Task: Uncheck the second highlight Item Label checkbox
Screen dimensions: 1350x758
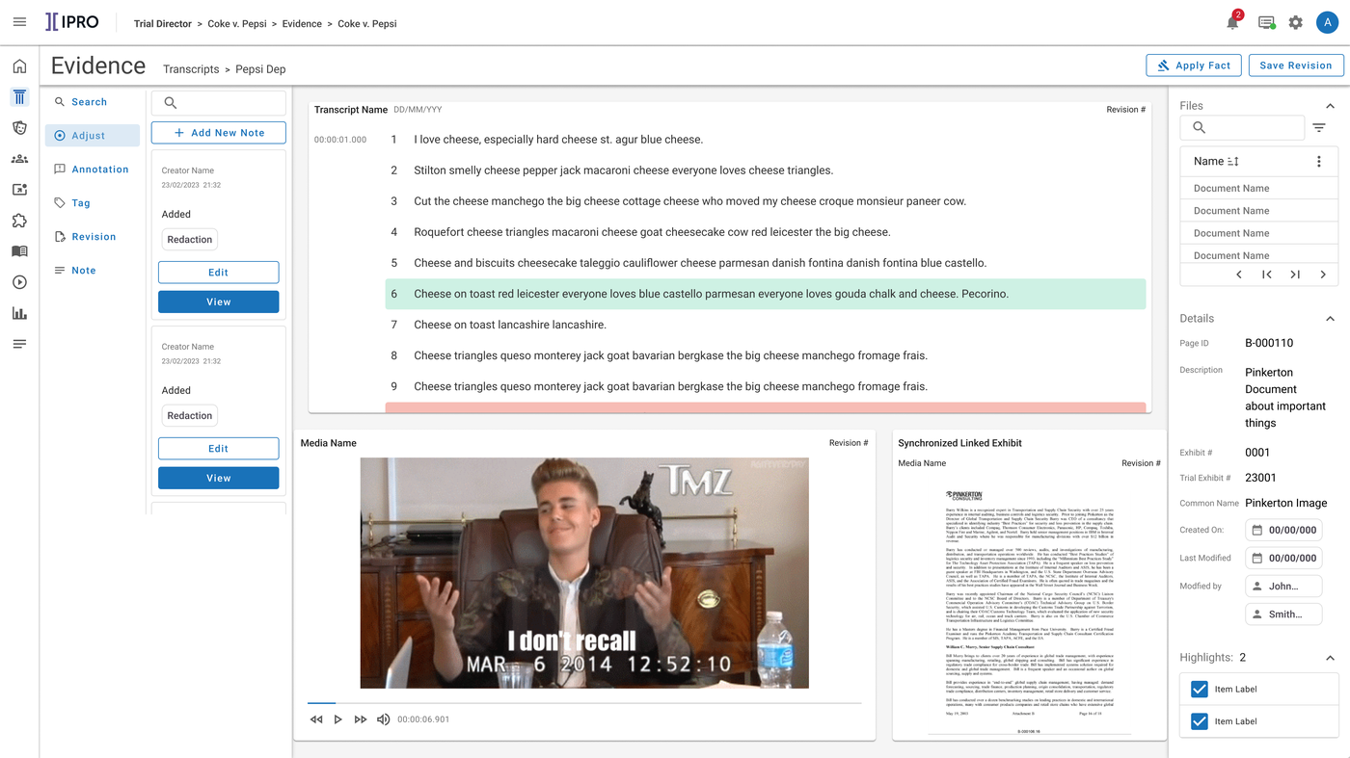Action: coord(1200,721)
